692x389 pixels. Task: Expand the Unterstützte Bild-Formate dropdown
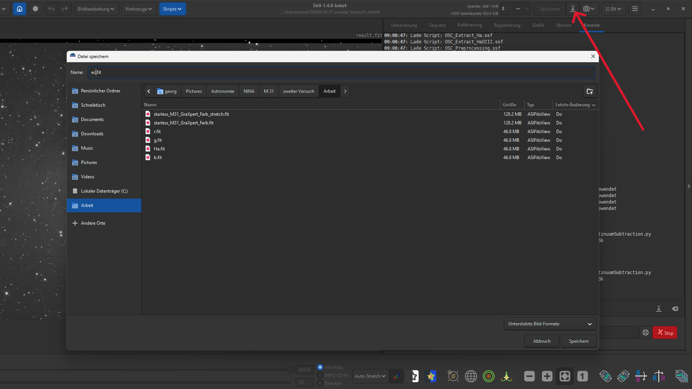(550, 324)
